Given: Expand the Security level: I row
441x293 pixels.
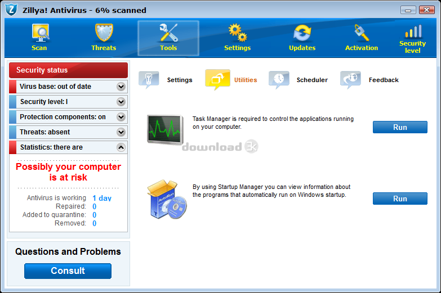Looking at the screenshot, I should click(121, 102).
